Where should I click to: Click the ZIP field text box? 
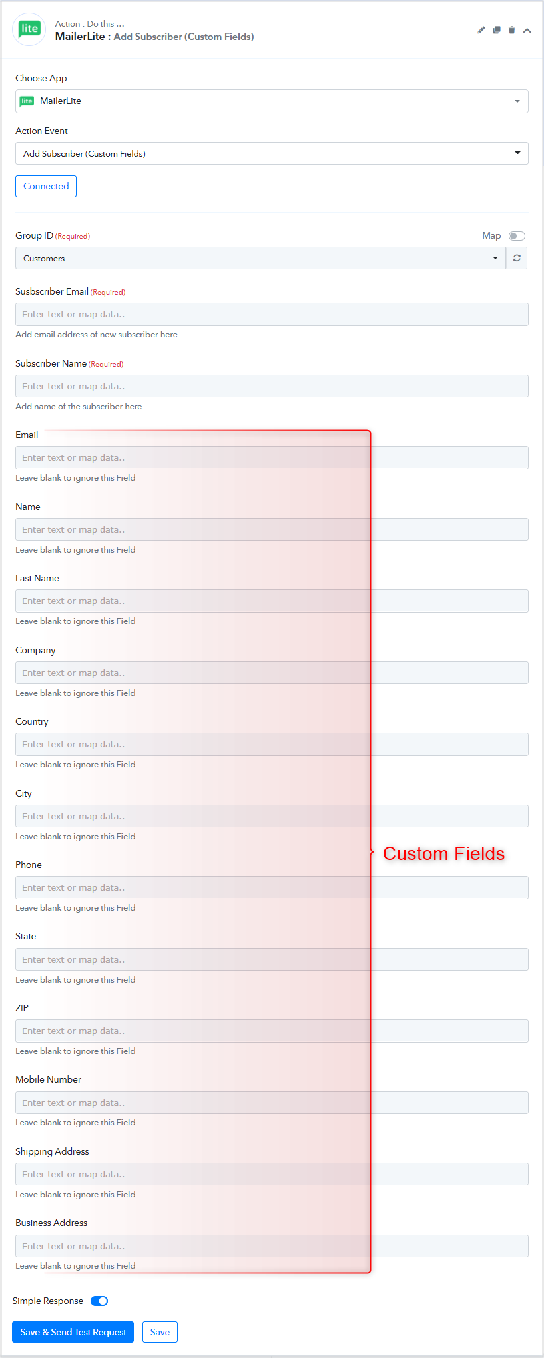(272, 1031)
